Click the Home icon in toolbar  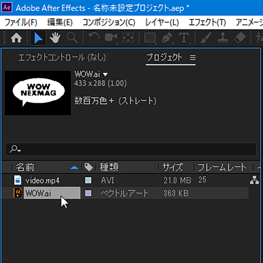click(x=16, y=38)
